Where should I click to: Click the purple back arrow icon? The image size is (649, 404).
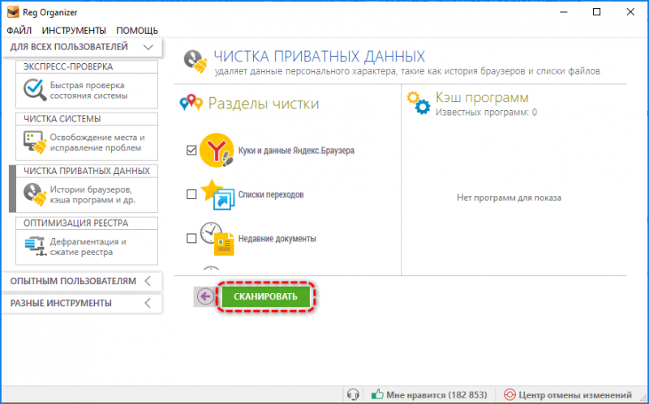(x=205, y=296)
